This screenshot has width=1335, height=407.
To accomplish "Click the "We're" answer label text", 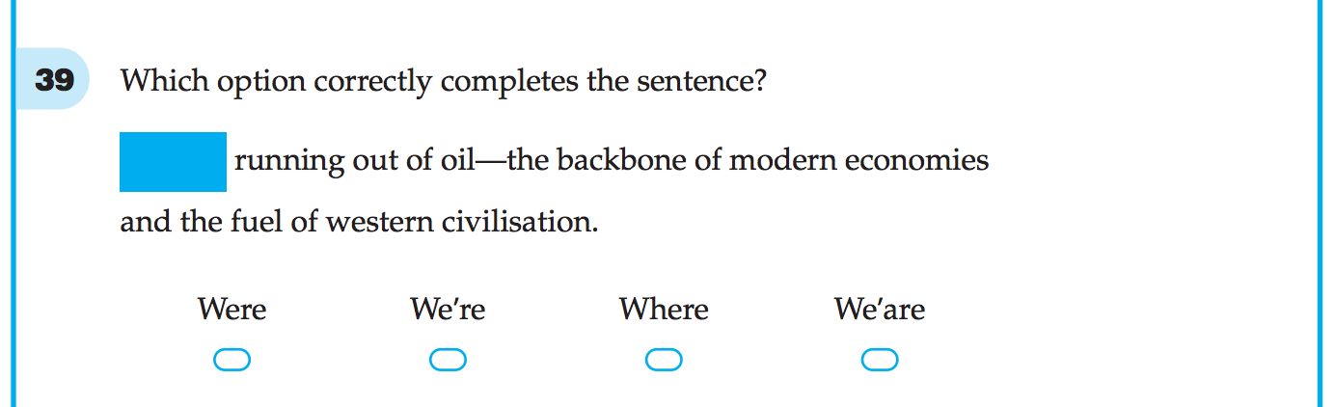I will pyautogui.click(x=448, y=310).
